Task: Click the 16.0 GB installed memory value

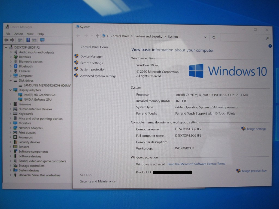Action: [181, 101]
